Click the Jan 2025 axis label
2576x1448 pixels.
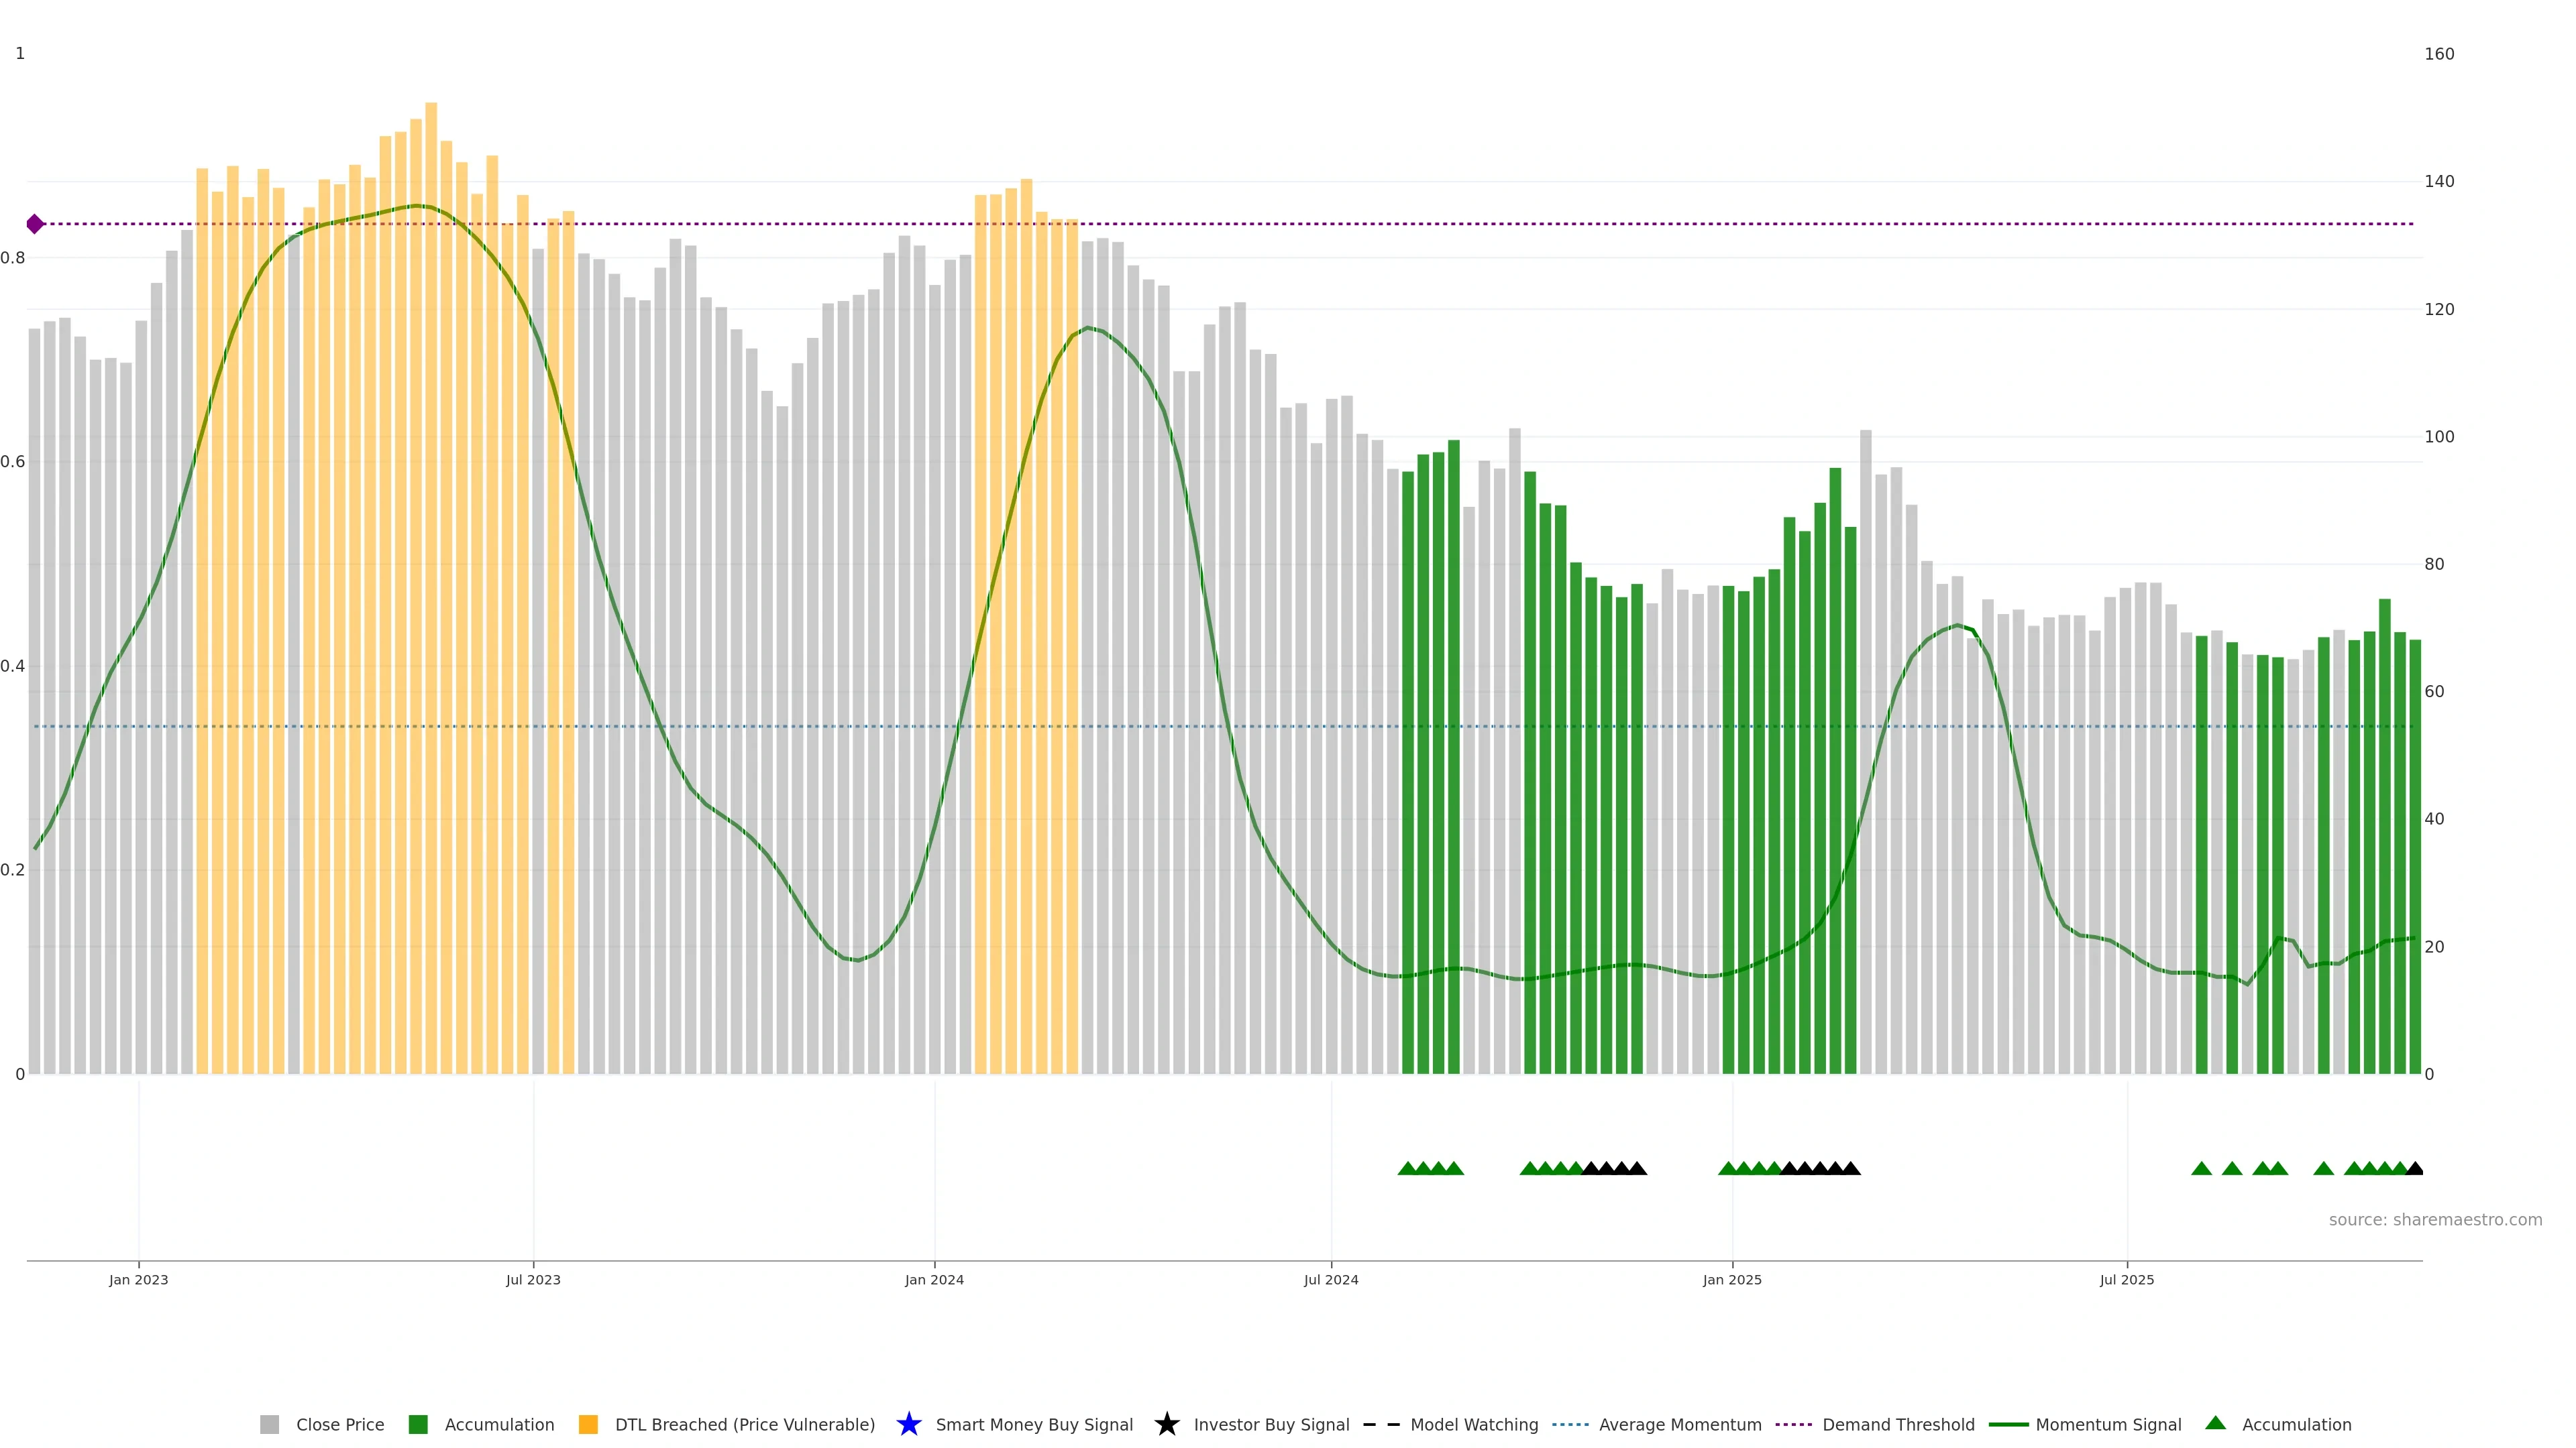[1732, 1279]
